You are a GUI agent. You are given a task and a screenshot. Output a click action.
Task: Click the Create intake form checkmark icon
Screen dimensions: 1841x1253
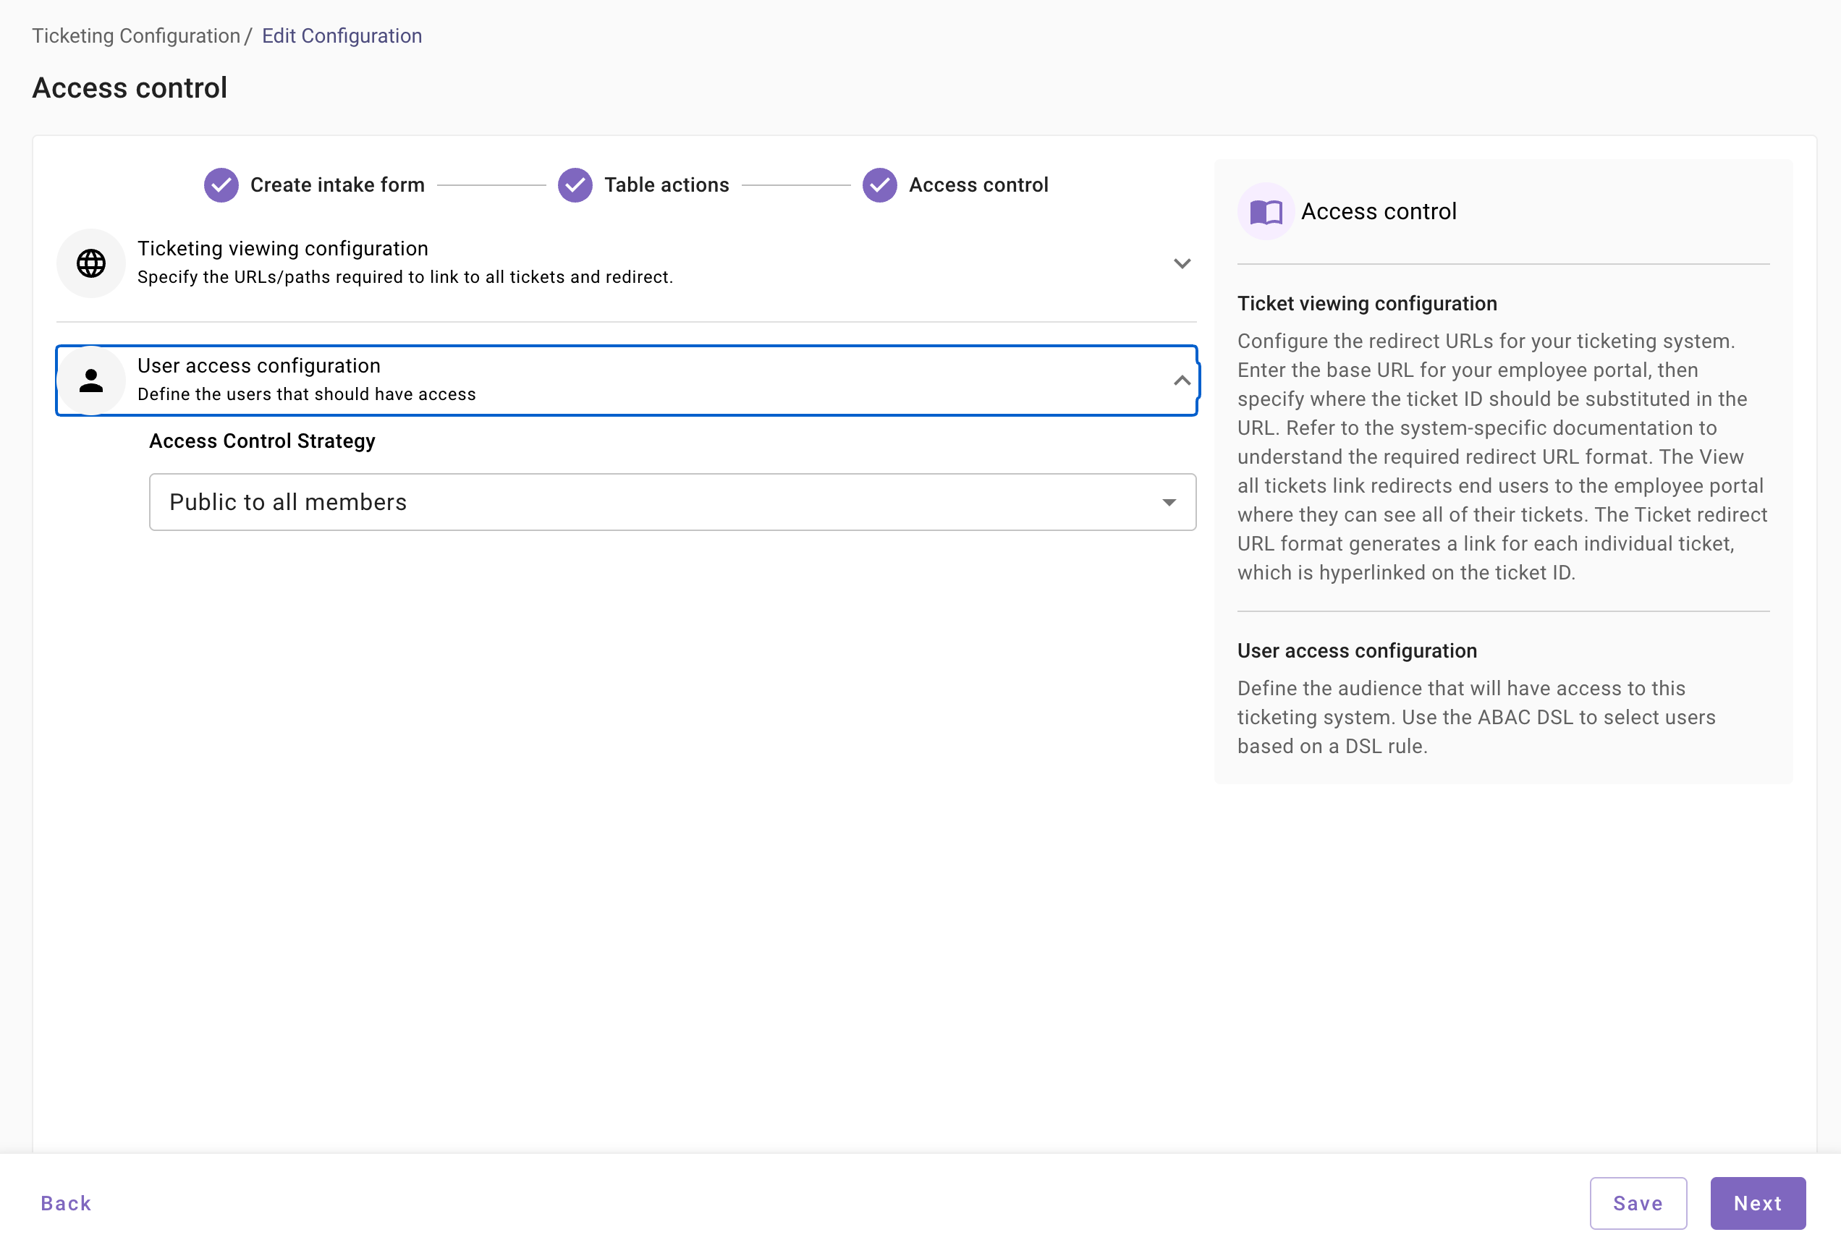(221, 185)
